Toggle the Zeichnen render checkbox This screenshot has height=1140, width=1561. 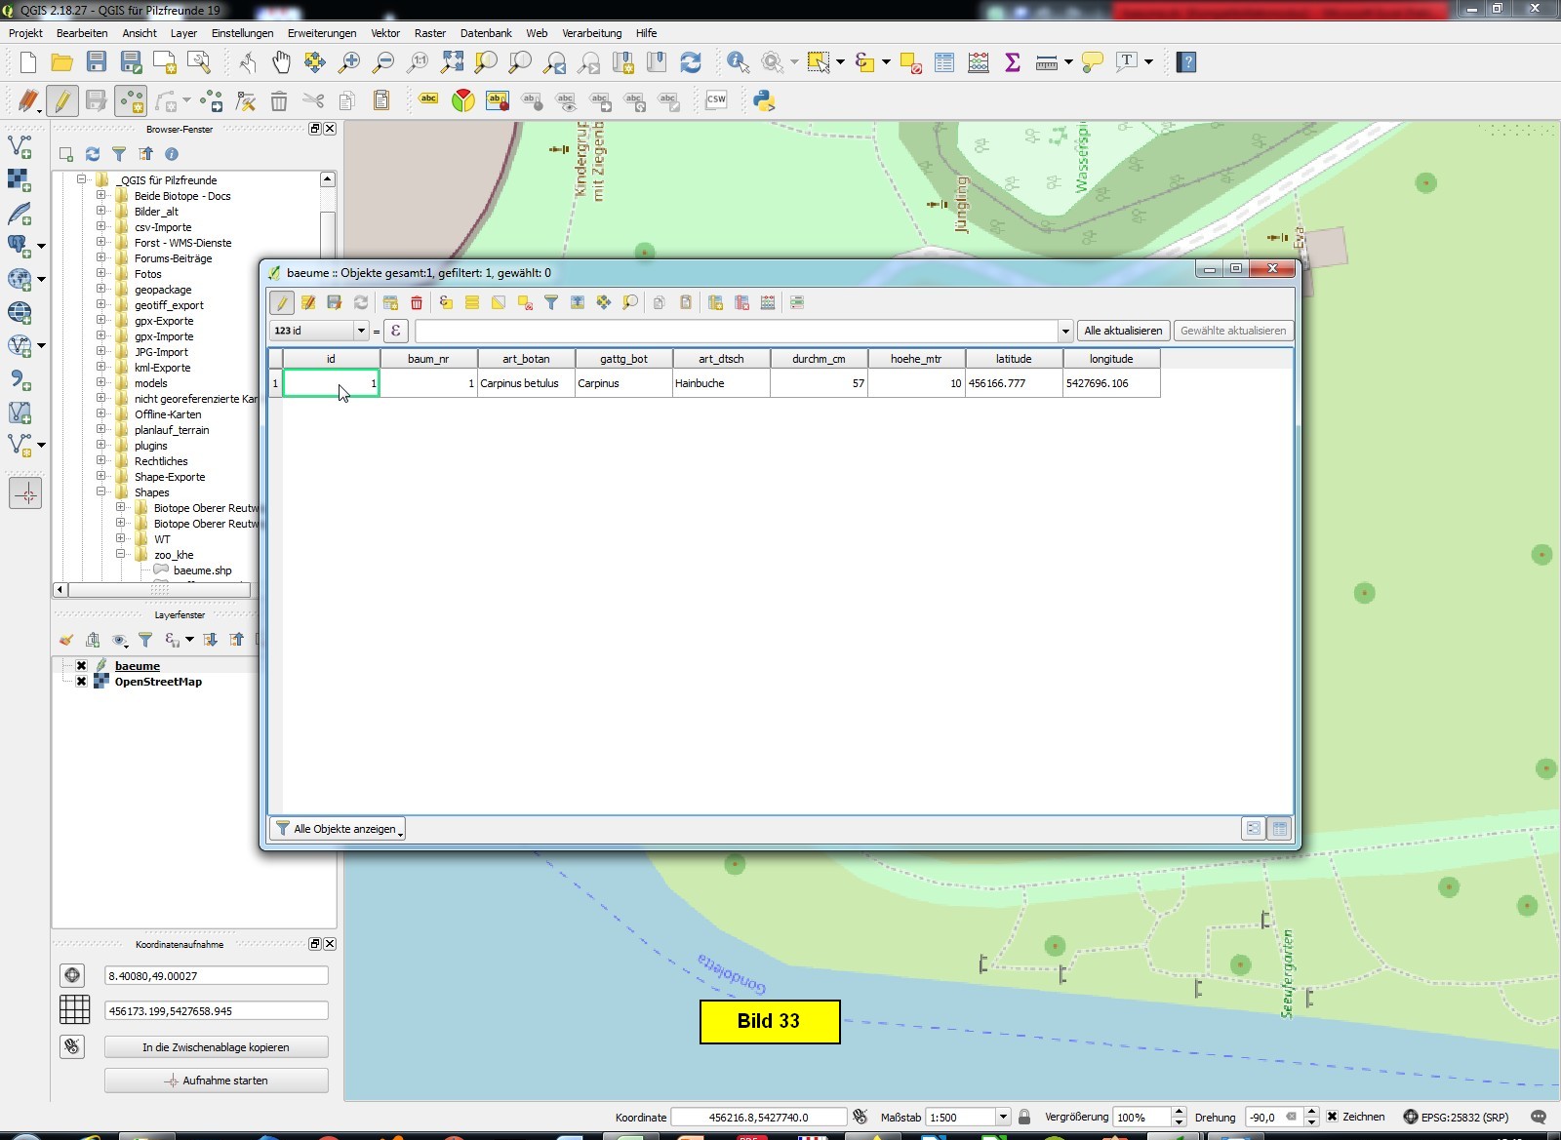coord(1332,1117)
